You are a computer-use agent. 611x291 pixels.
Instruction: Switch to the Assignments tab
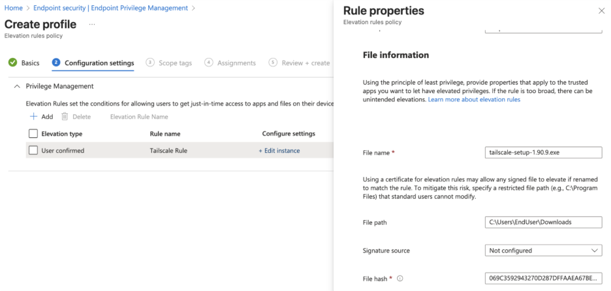[237, 63]
